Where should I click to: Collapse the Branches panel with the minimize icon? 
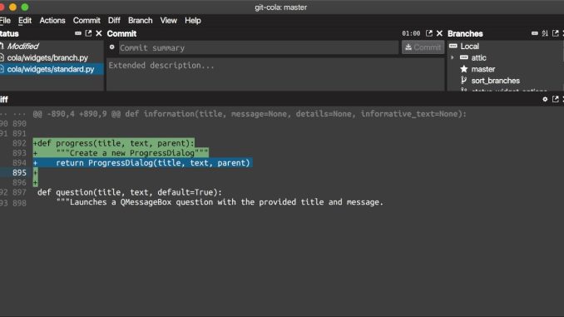[535, 33]
